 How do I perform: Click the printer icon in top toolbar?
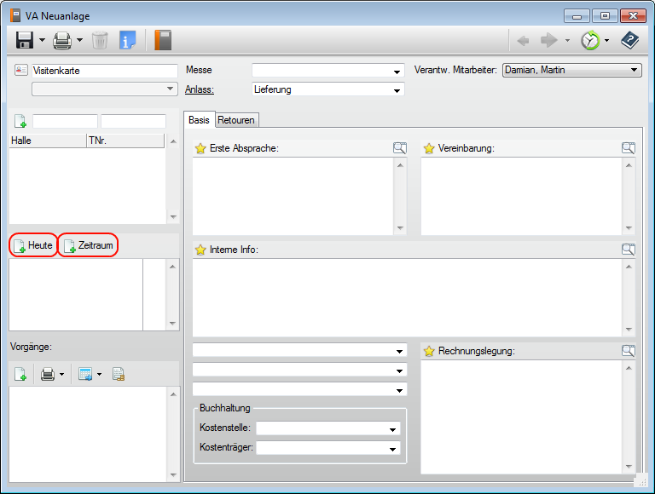coord(62,40)
